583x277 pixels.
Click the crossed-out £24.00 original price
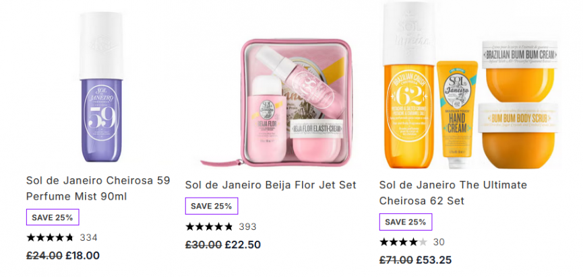click(44, 255)
